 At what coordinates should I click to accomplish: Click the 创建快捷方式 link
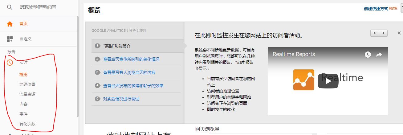(x=376, y=9)
